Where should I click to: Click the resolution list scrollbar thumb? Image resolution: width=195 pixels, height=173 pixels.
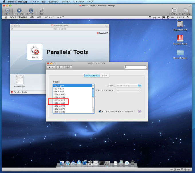[93, 93]
